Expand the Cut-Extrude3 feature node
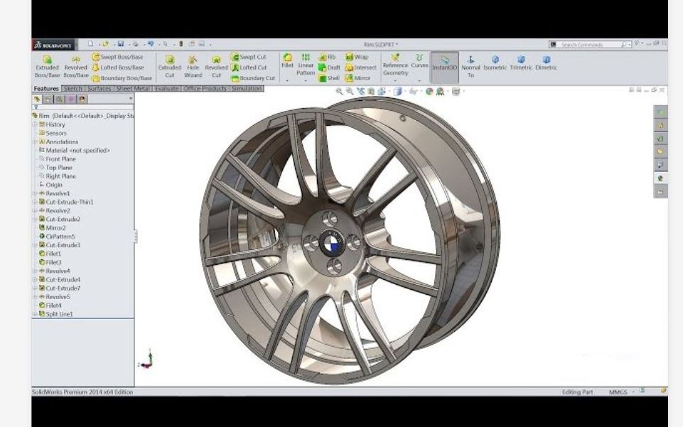Image resolution: width=683 pixels, height=427 pixels. tap(34, 244)
